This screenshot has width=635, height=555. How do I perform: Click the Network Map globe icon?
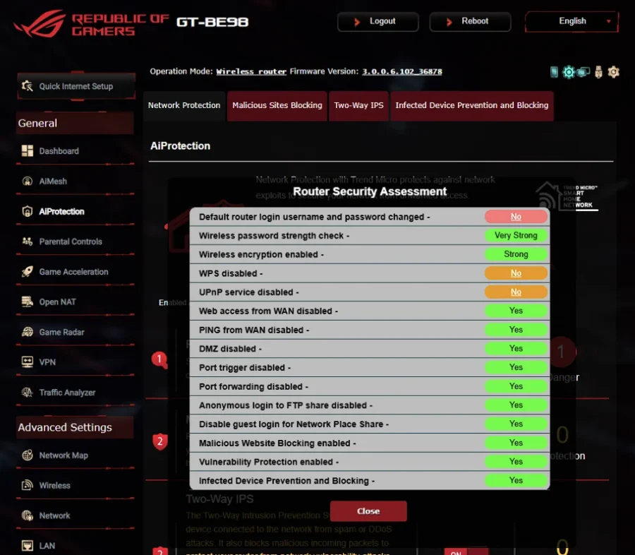[x=27, y=455]
